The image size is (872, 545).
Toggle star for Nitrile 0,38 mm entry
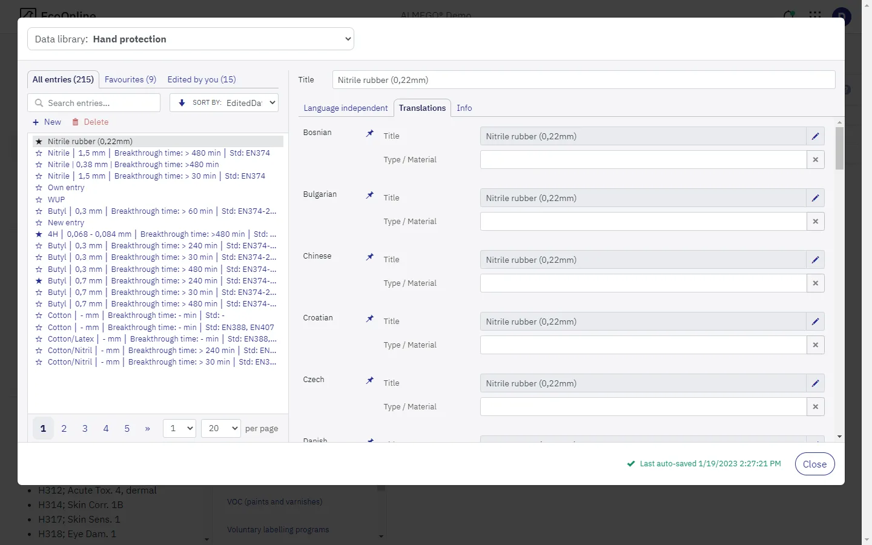pos(39,165)
